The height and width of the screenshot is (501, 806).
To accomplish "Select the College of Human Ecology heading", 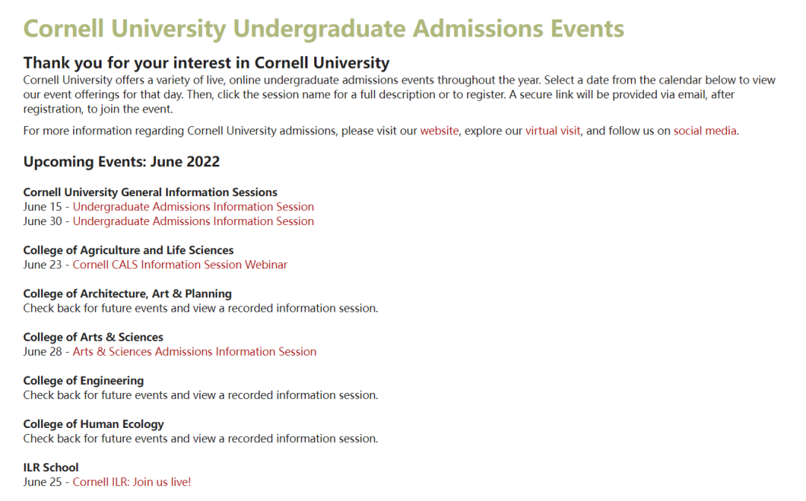I will [93, 424].
